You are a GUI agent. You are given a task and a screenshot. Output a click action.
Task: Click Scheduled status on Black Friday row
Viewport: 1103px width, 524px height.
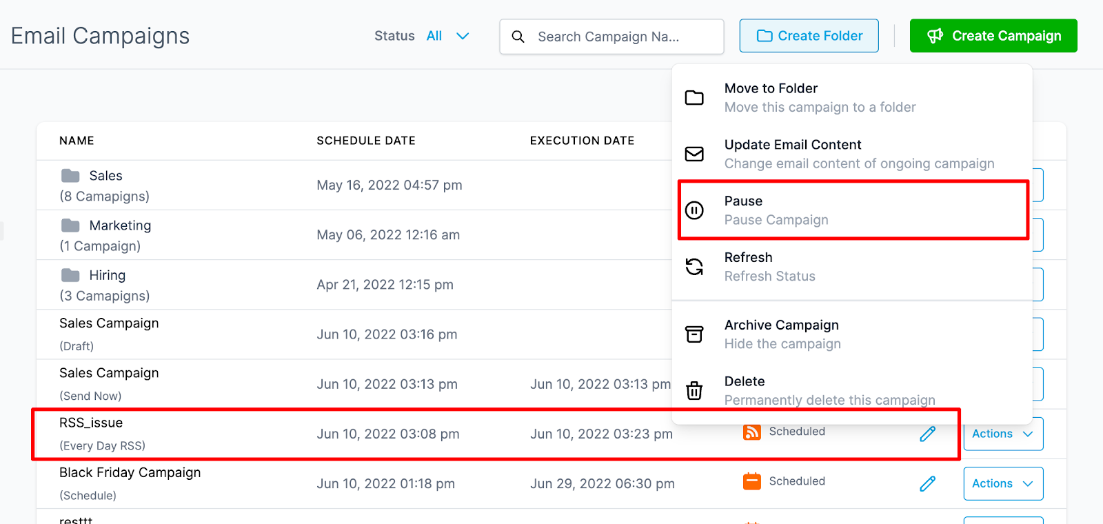point(797,481)
